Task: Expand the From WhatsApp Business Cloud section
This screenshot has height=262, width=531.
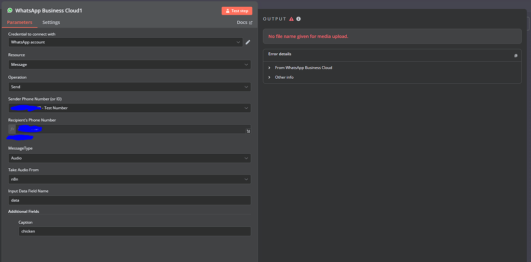Action: click(x=303, y=68)
